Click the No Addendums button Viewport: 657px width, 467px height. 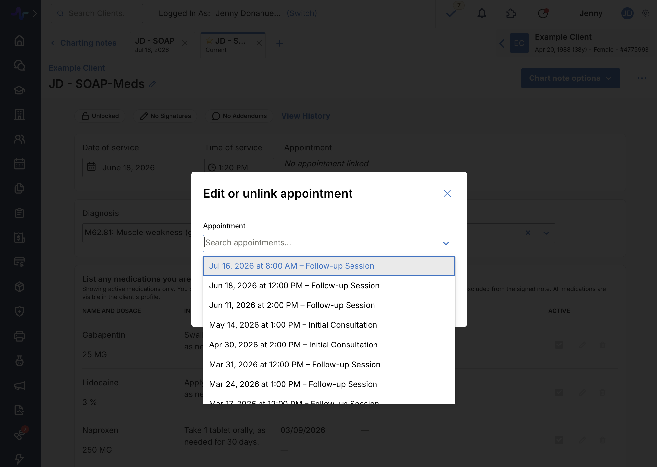pos(239,116)
